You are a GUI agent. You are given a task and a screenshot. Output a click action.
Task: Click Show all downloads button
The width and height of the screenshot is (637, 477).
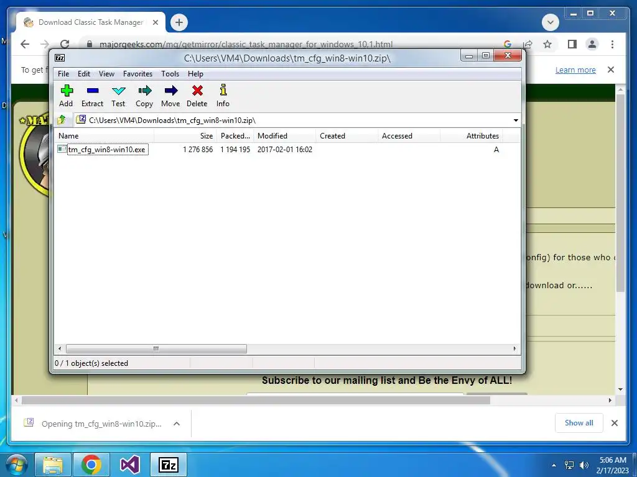579,423
